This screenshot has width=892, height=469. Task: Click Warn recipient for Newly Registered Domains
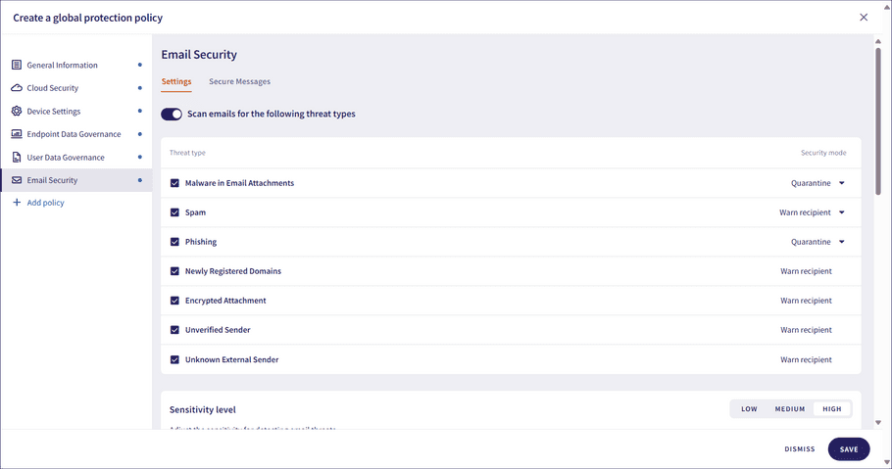coord(806,271)
